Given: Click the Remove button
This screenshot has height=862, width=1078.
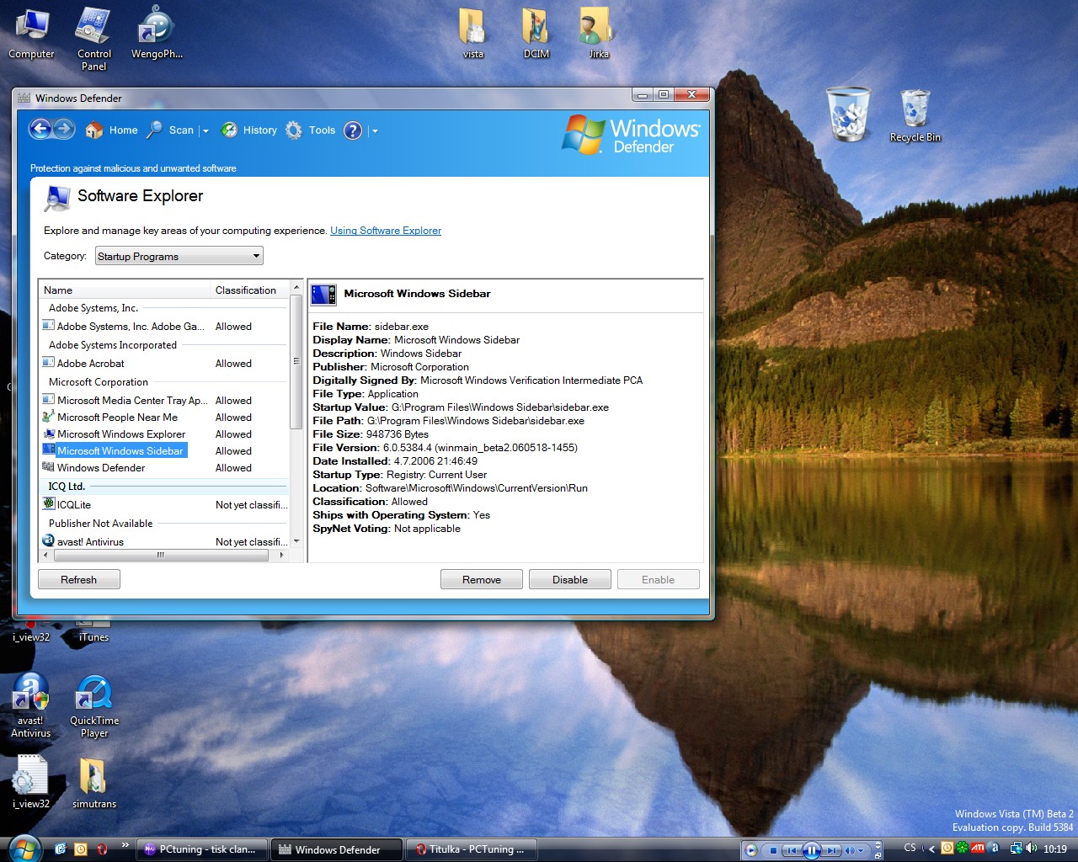Looking at the screenshot, I should point(482,579).
